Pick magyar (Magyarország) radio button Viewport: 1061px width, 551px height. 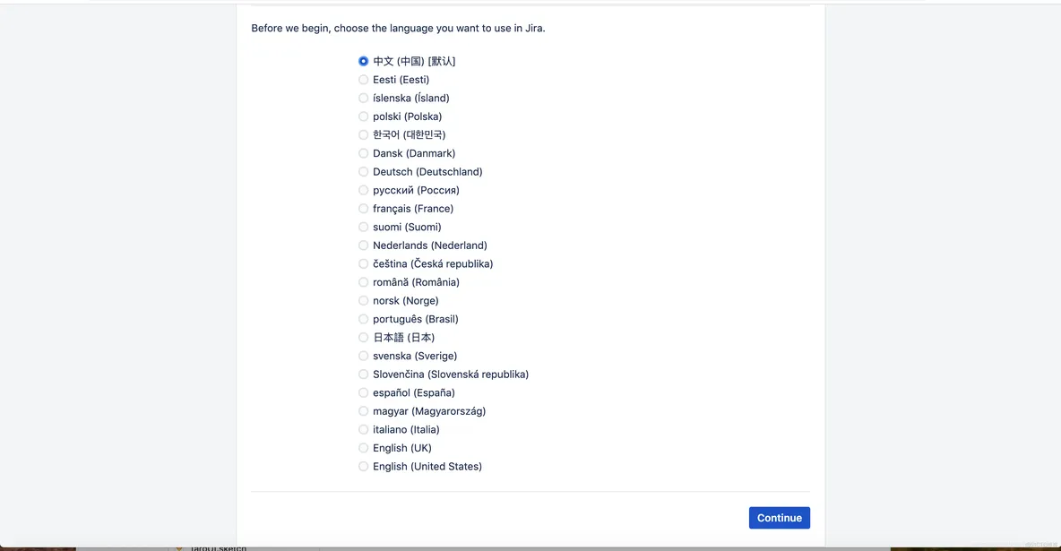[363, 411]
